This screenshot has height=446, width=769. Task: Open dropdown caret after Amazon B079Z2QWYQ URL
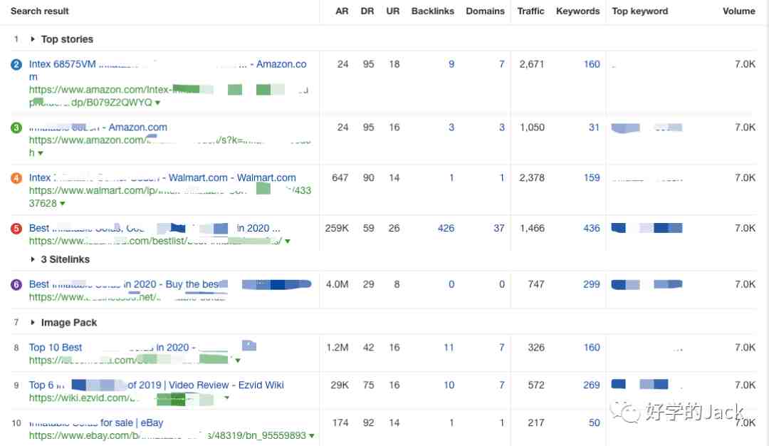(x=157, y=103)
